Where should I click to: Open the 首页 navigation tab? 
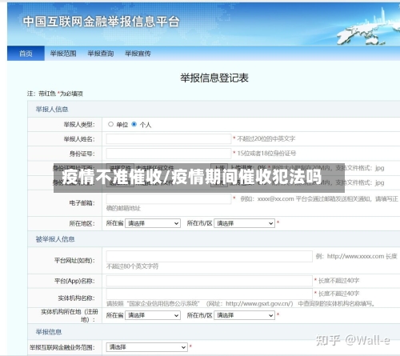click(26, 54)
